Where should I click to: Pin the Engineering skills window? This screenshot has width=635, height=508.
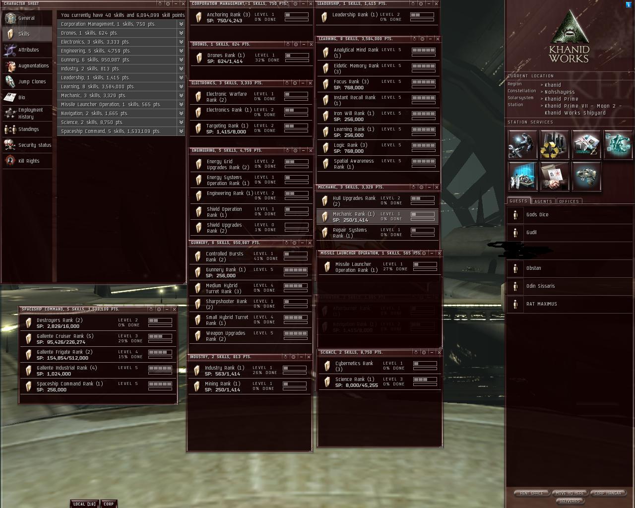[295, 150]
